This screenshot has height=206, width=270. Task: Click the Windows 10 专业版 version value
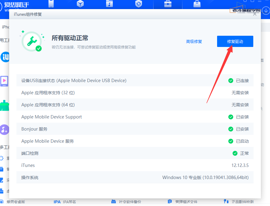pos(206,178)
